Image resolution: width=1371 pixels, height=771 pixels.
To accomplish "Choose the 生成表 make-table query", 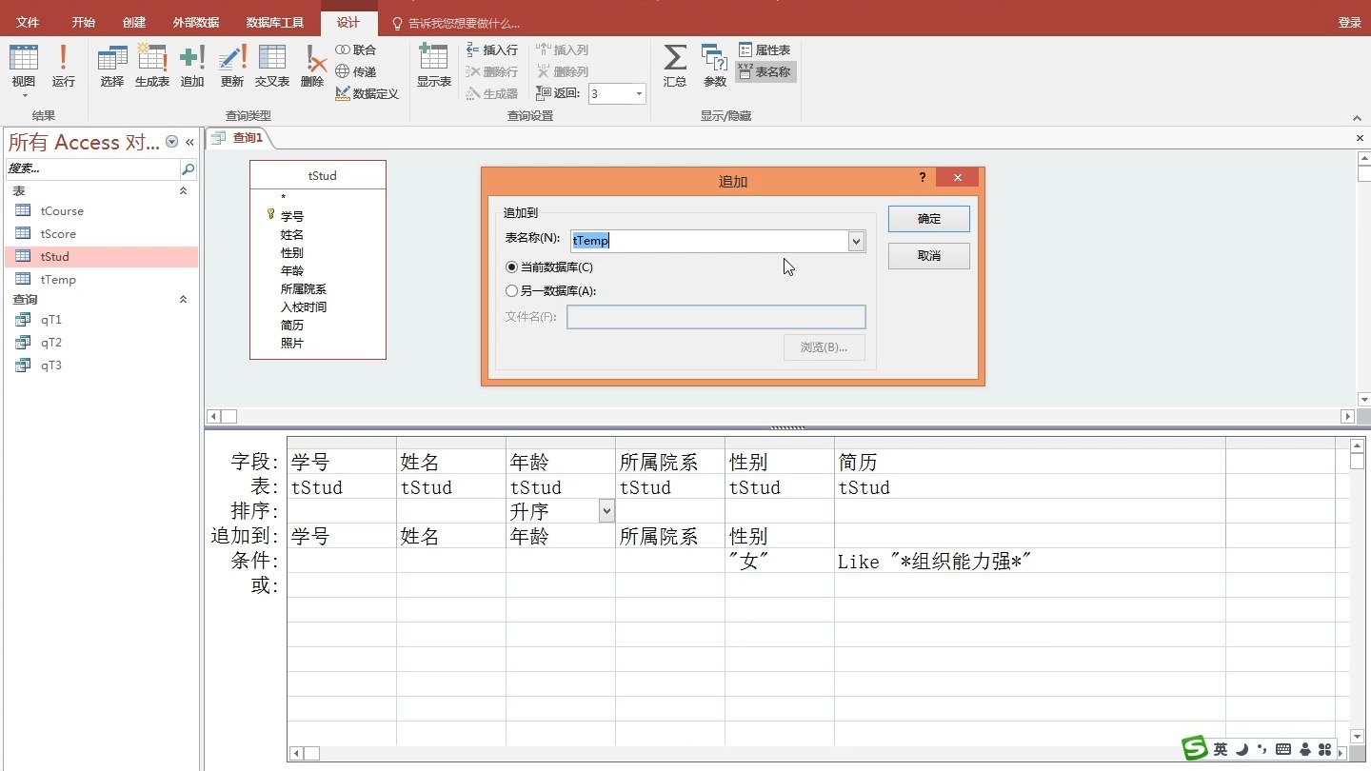I will pyautogui.click(x=152, y=67).
